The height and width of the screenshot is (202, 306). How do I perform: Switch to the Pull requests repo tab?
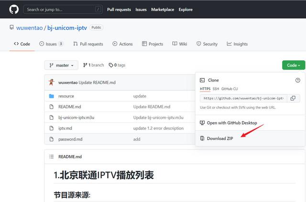click(x=88, y=44)
